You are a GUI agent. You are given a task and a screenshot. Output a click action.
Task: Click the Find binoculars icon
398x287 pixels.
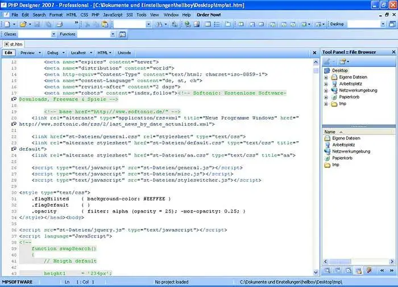pos(159,24)
